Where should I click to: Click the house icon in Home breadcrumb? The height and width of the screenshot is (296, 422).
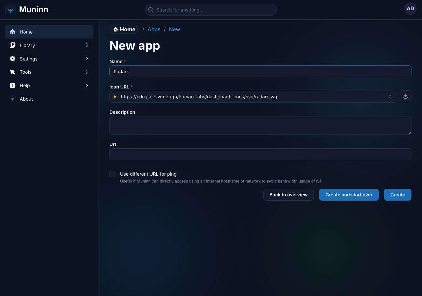pyautogui.click(x=116, y=30)
